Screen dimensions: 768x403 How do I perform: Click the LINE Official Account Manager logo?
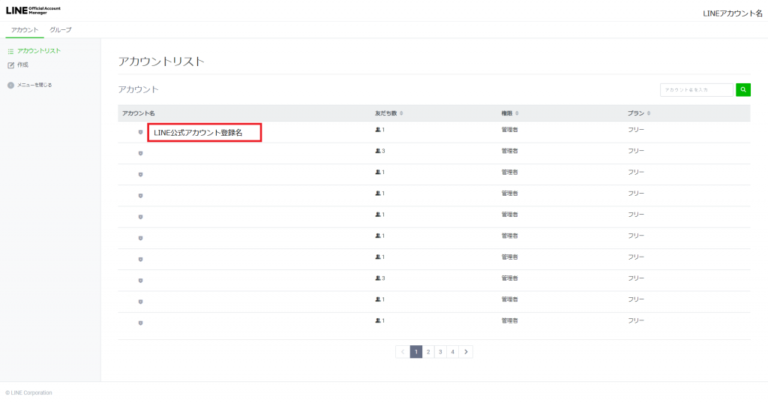coord(33,11)
